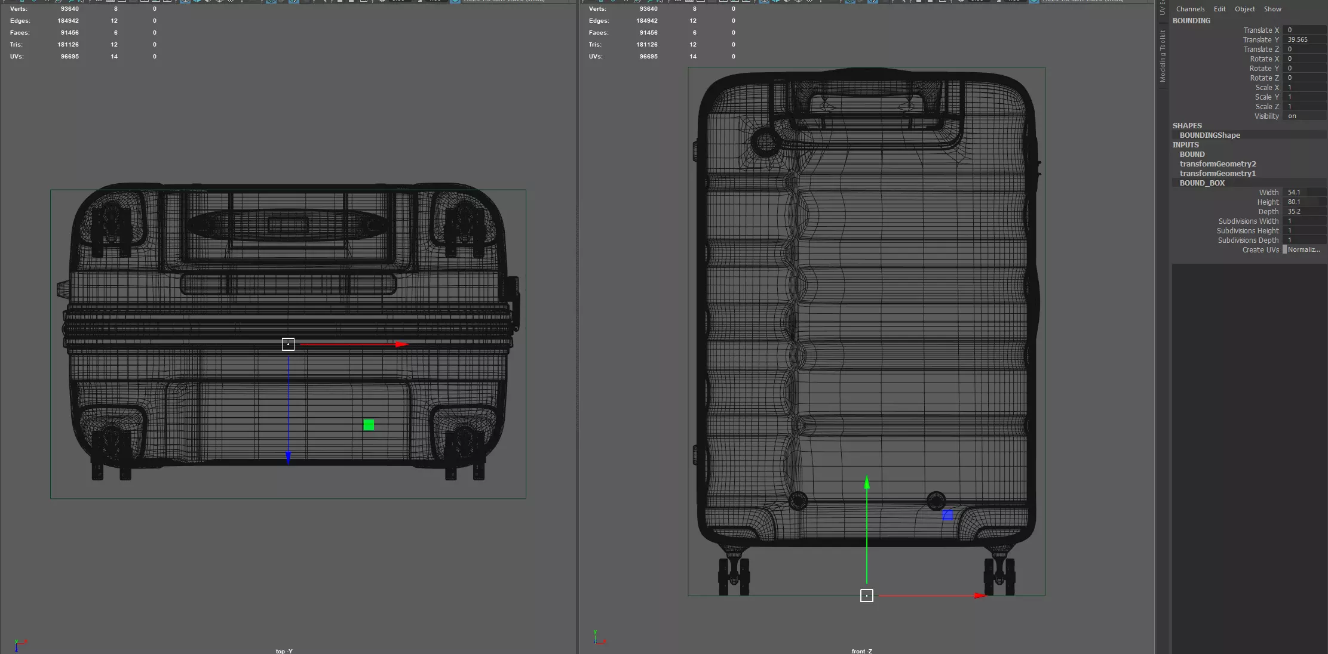1328x654 pixels.
Task: Click the SHAPES section header
Action: (x=1187, y=126)
